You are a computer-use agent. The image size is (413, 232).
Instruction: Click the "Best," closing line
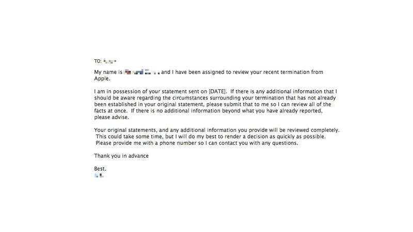(x=100, y=169)
